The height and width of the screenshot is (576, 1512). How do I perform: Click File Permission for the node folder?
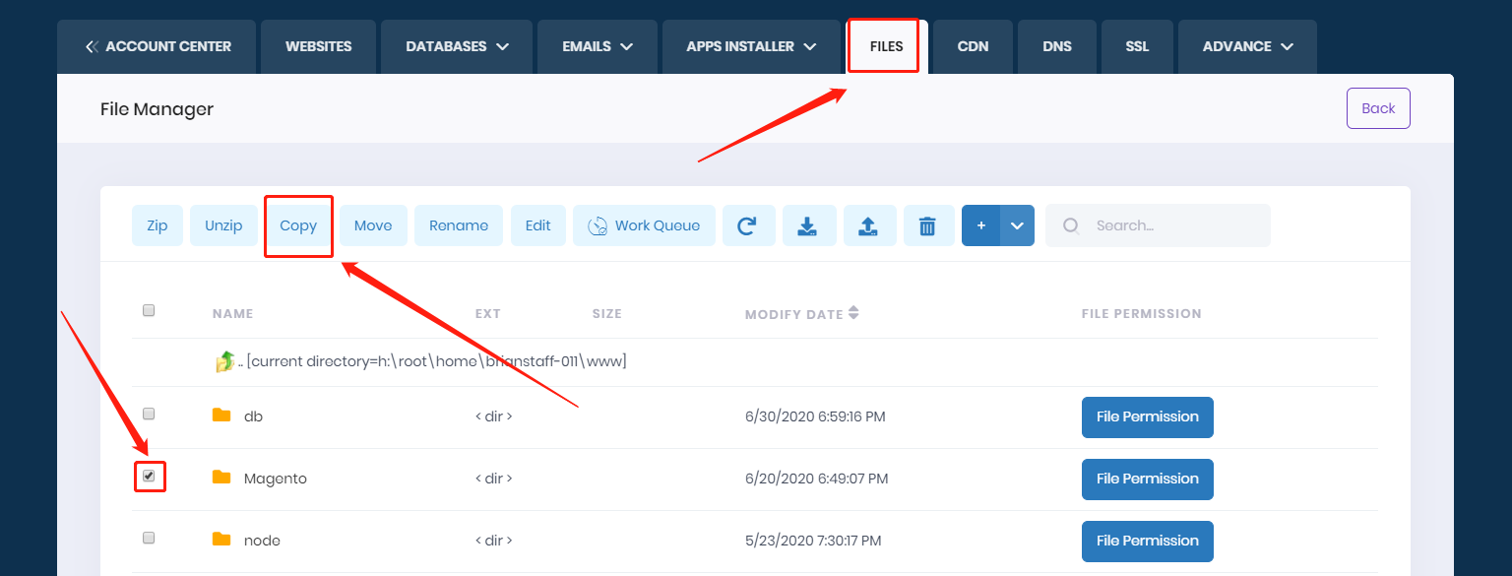point(1147,541)
